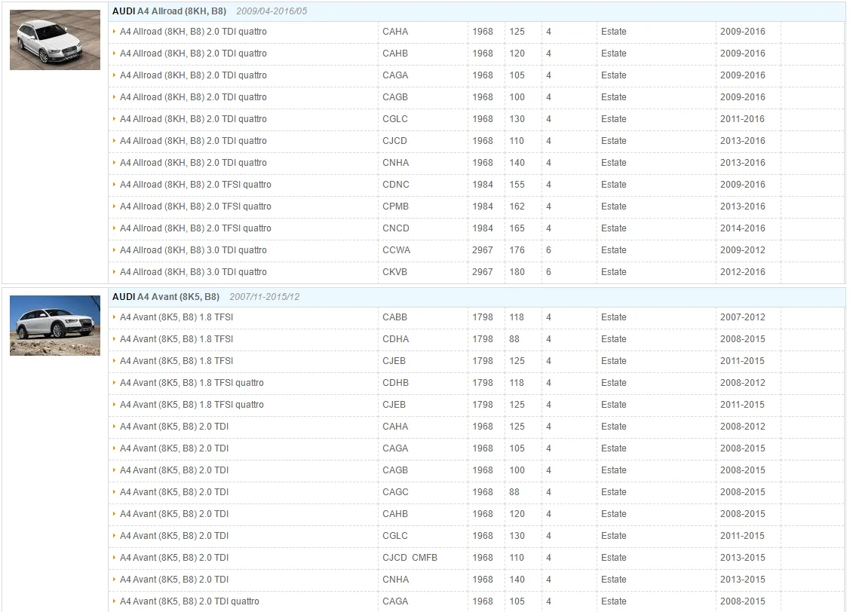Open the A4 Avant 2.0 TDI CAHA row
Image resolution: width=850 pixels, height=612 pixels.
(x=477, y=427)
